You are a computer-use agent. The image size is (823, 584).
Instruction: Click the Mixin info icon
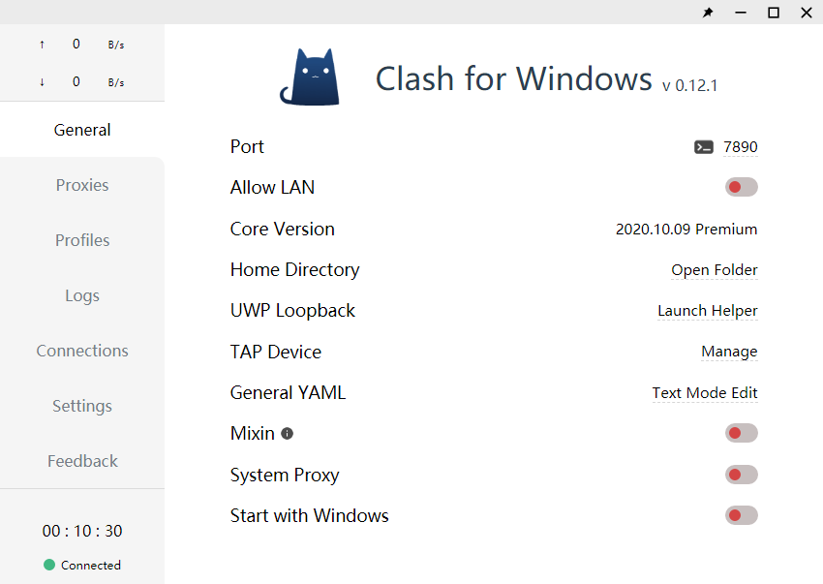pos(287,434)
